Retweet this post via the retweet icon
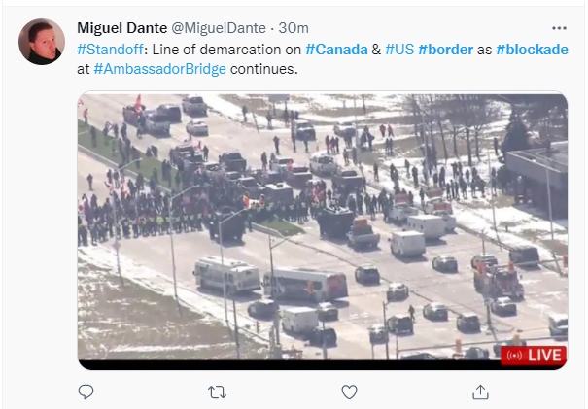 tap(217, 392)
